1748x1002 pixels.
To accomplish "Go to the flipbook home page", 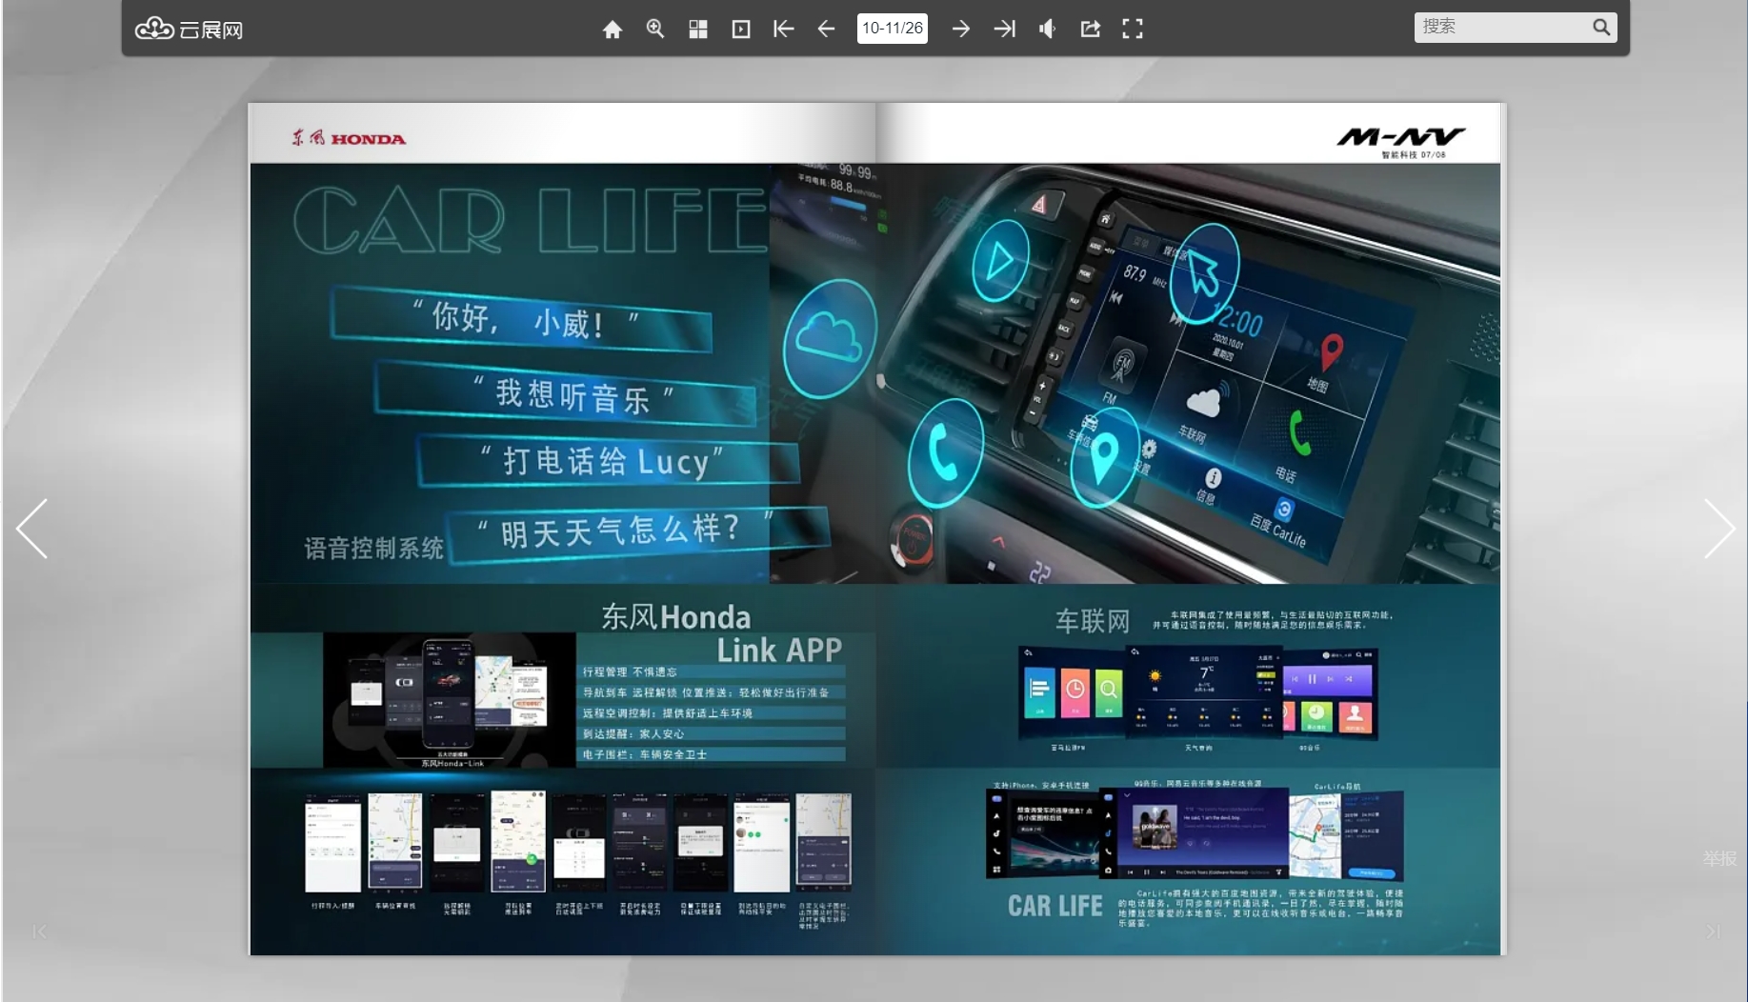I will [x=613, y=30].
